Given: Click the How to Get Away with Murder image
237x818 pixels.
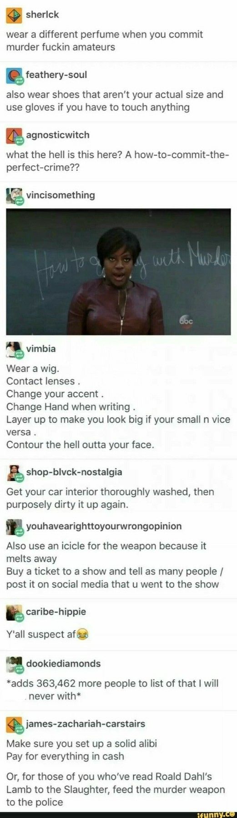Looking at the screenshot, I should [x=118, y=272].
